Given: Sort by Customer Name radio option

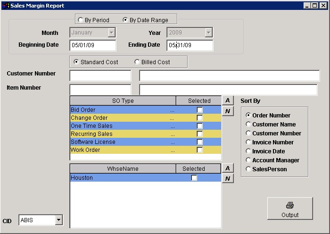Looking at the screenshot, I should [248, 125].
